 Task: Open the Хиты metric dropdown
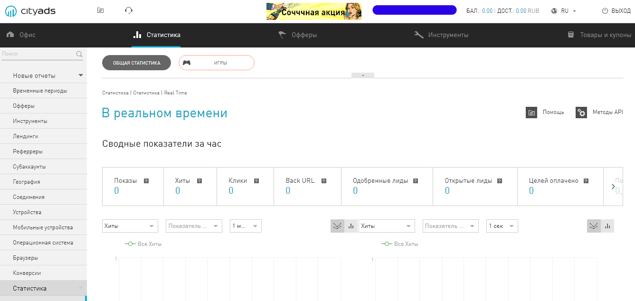[x=130, y=226]
